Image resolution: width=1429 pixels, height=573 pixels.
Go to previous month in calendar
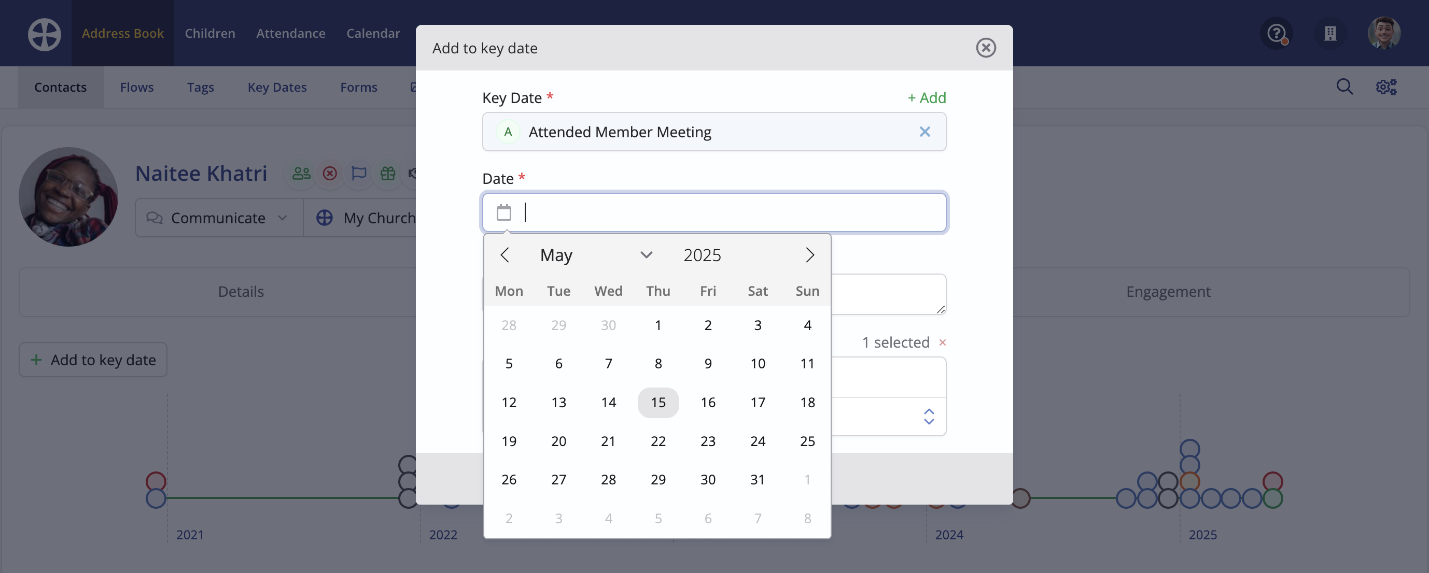point(505,255)
